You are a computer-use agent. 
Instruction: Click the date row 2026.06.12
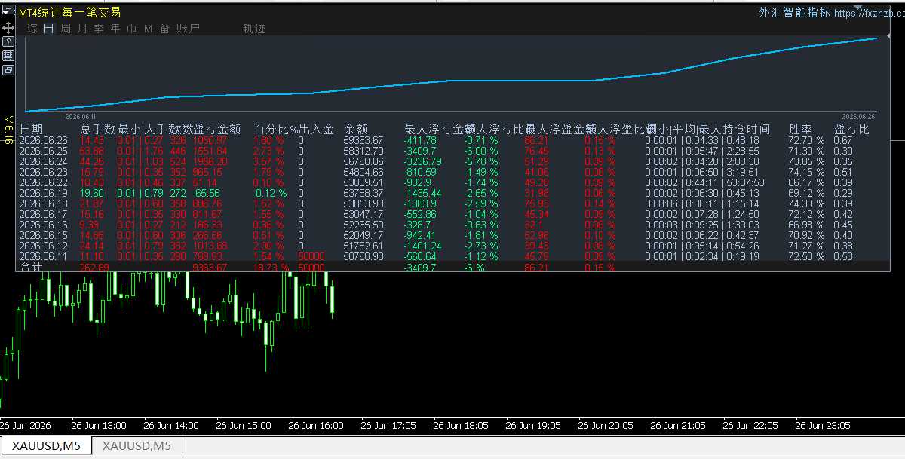(43, 246)
